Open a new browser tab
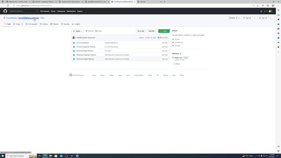 [165, 2]
